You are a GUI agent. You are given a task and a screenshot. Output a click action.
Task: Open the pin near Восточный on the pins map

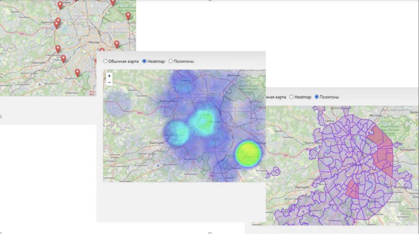[x=128, y=16]
